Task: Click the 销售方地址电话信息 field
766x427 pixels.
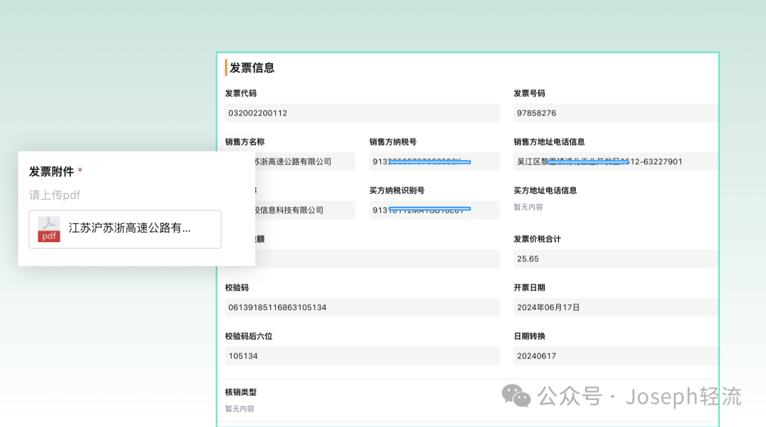Action: 616,161
